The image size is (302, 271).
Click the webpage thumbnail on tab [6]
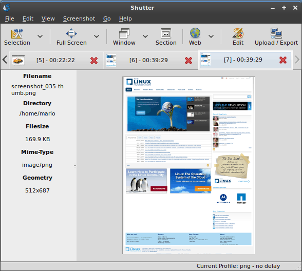111,60
